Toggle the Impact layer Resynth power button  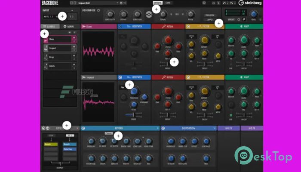[x=120, y=77]
